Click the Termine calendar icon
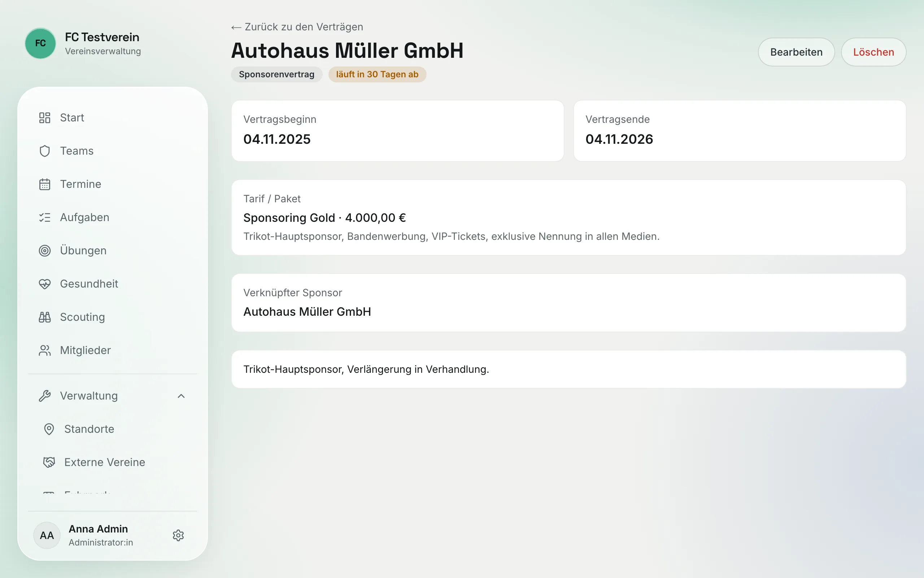The height and width of the screenshot is (578, 924). point(45,184)
